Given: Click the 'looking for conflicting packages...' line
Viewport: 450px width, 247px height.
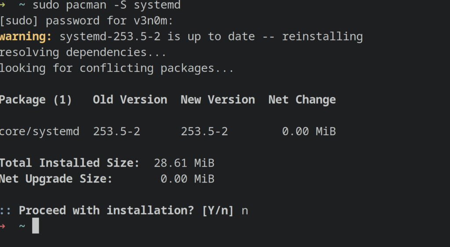Looking at the screenshot, I should [117, 68].
